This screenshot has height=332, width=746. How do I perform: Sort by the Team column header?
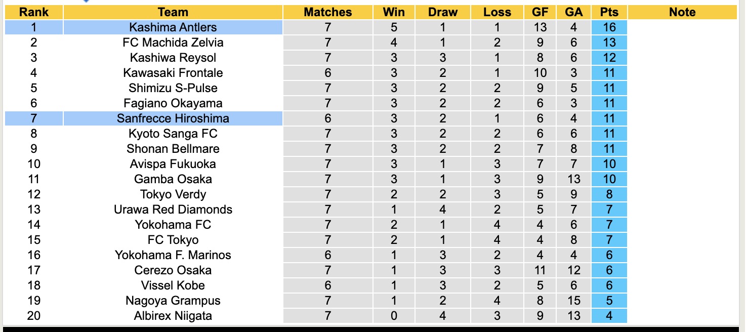pos(173,12)
